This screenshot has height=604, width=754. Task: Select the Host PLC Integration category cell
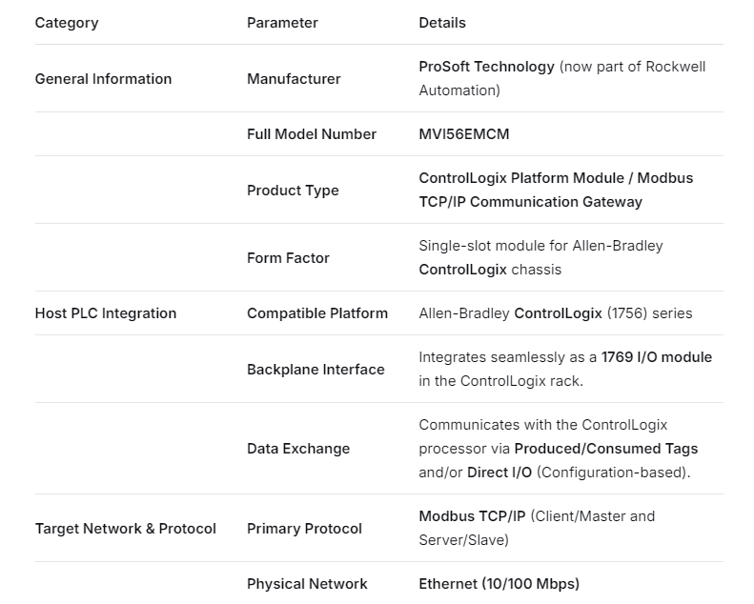coord(106,313)
